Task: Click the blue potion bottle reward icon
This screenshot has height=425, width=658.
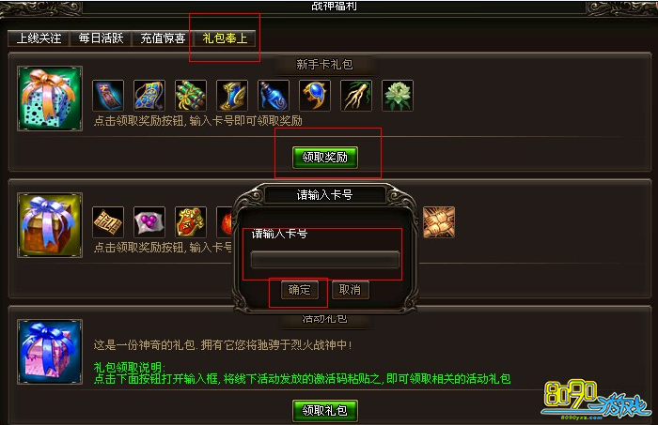Action: tap(274, 96)
